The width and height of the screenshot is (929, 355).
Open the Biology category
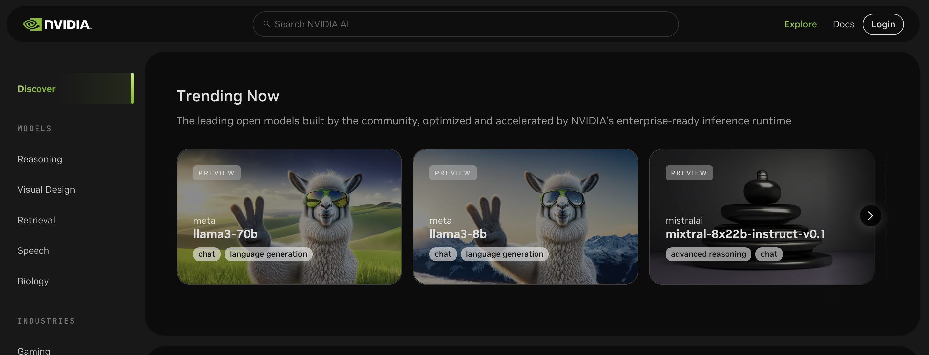pos(33,281)
